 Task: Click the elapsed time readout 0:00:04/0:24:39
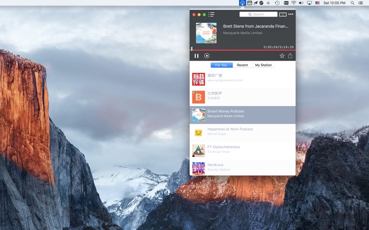point(279,47)
